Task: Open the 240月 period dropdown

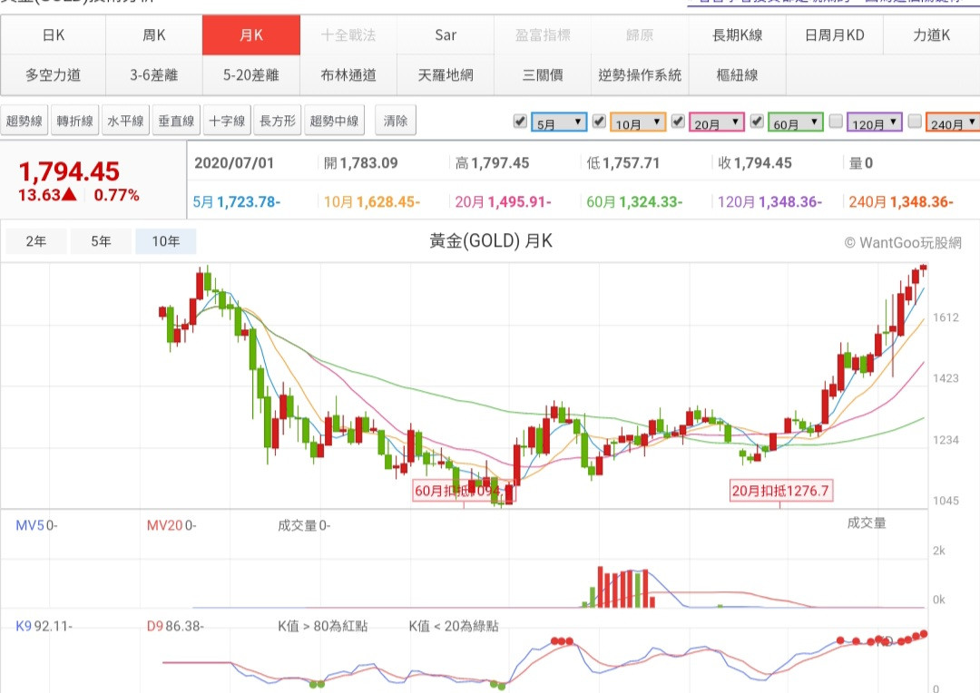Action: pyautogui.click(x=953, y=122)
